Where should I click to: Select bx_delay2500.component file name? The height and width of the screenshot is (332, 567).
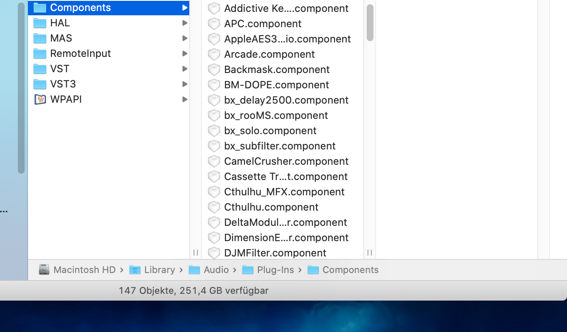[286, 100]
